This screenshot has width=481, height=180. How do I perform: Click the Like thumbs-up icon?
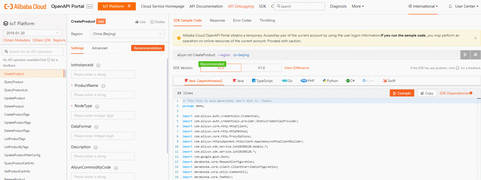(137, 22)
